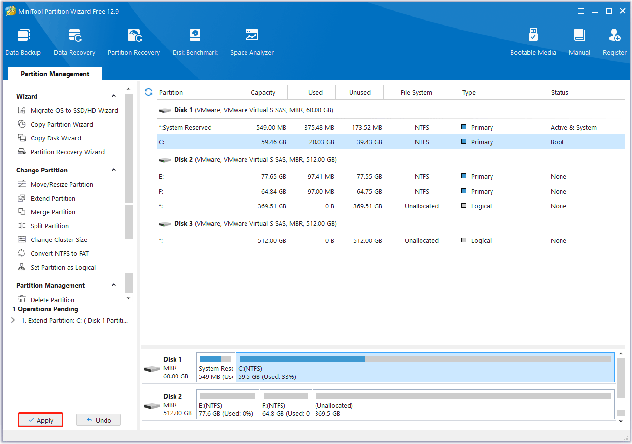
Task: Sort by File System column
Action: click(x=421, y=92)
